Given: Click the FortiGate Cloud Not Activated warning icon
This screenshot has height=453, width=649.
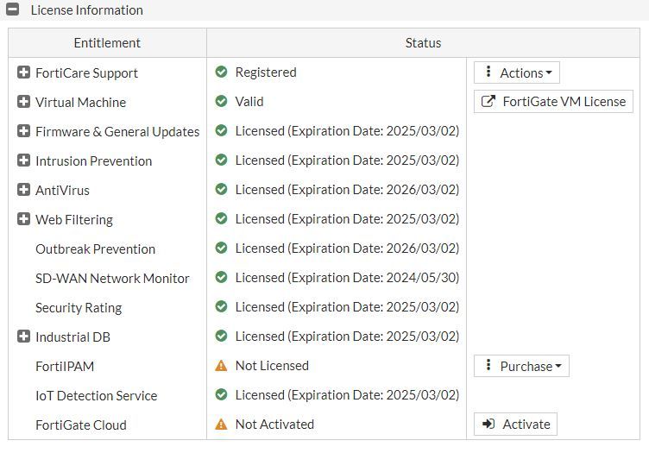Looking at the screenshot, I should (x=221, y=425).
